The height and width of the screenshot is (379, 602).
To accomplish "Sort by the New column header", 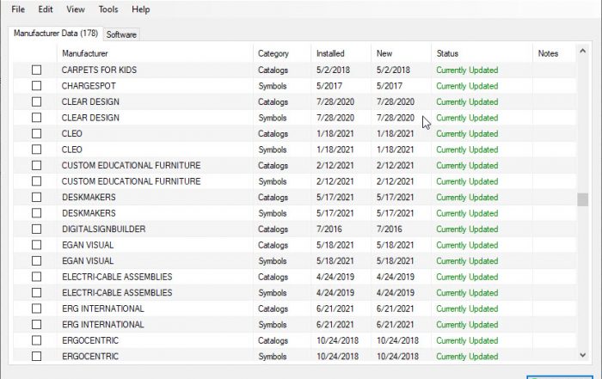I will (402, 53).
